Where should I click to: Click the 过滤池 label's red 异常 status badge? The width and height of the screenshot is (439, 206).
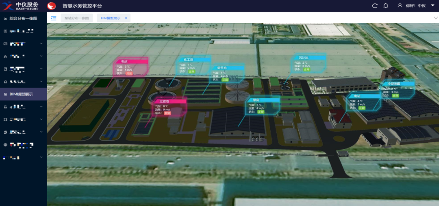[167, 113]
